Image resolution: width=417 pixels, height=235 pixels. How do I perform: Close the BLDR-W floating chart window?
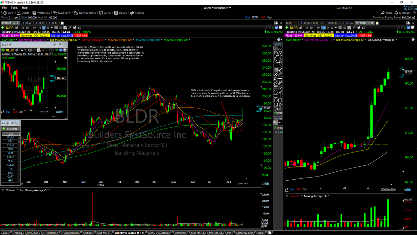(x=65, y=45)
